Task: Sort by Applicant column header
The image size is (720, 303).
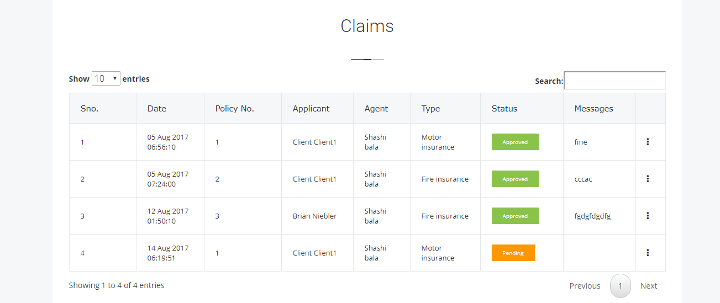Action: click(318, 109)
